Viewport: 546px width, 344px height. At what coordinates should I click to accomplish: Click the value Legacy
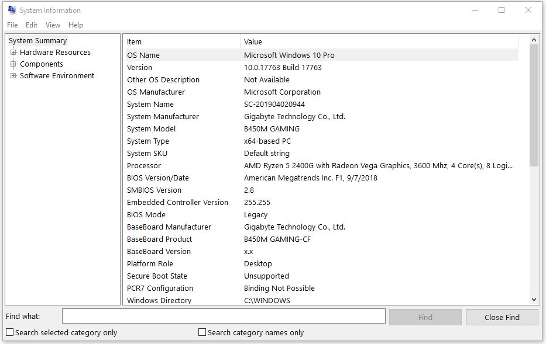tap(256, 215)
